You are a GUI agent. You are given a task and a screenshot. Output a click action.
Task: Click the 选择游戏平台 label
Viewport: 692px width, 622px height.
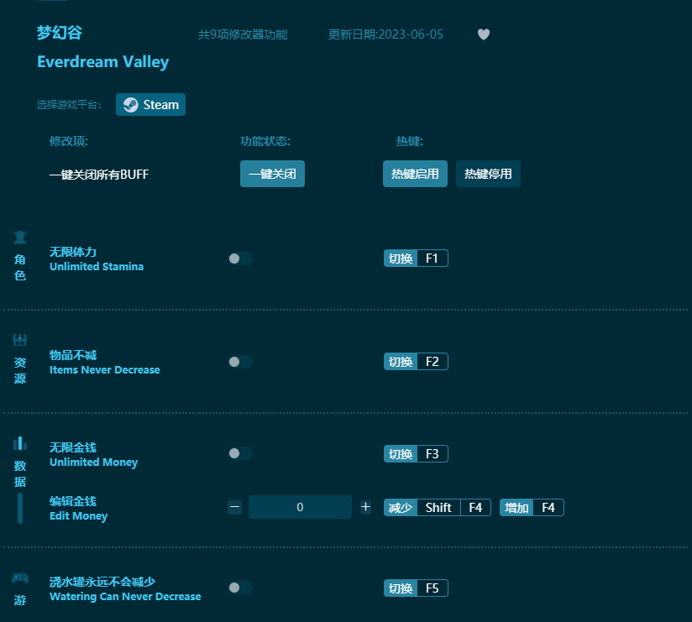pos(69,105)
